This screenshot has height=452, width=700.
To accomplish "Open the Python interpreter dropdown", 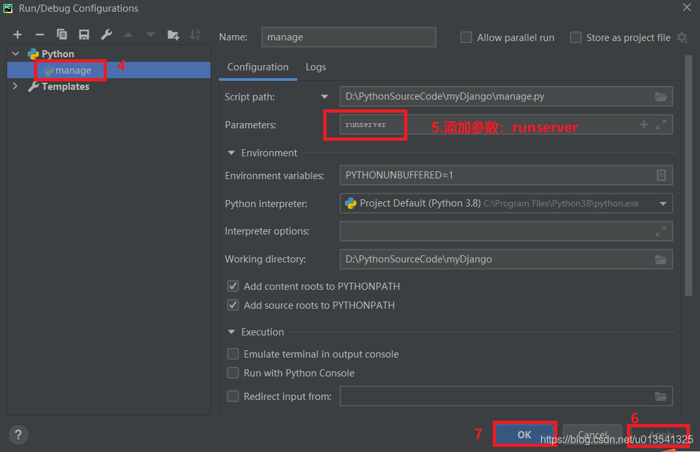I will [663, 203].
